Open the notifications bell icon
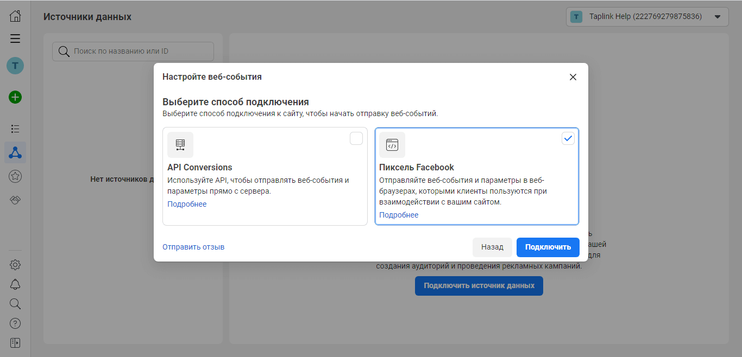742x357 pixels. click(15, 284)
